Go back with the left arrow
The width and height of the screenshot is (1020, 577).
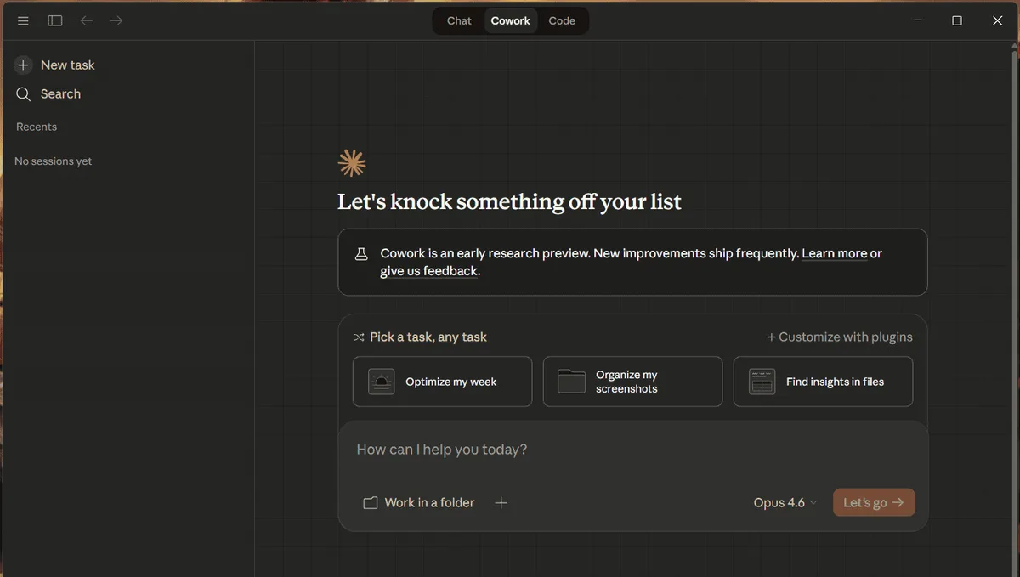[86, 20]
